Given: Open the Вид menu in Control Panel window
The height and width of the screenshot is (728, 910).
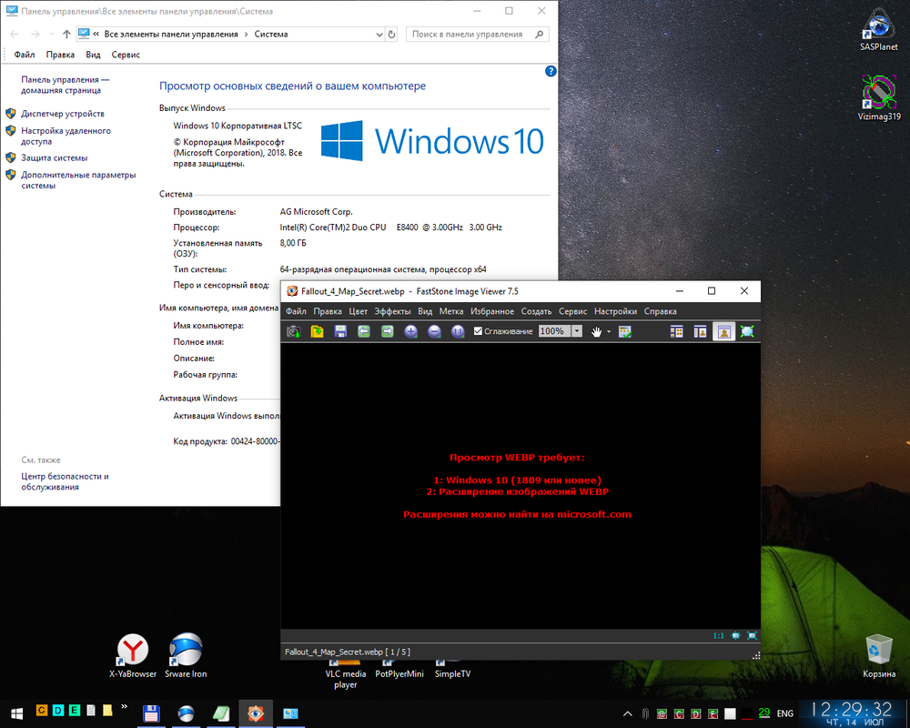Looking at the screenshot, I should coord(93,55).
